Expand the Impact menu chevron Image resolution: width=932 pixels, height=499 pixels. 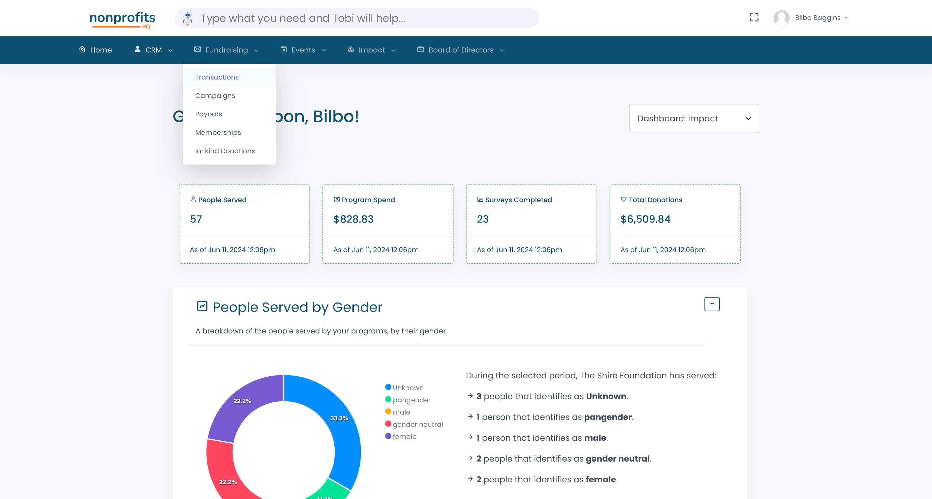[x=394, y=50]
